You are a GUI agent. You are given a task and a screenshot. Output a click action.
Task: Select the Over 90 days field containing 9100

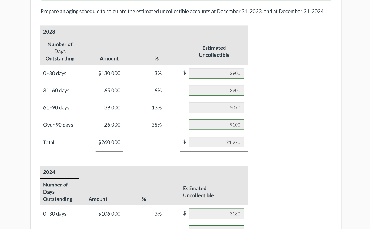point(216,124)
